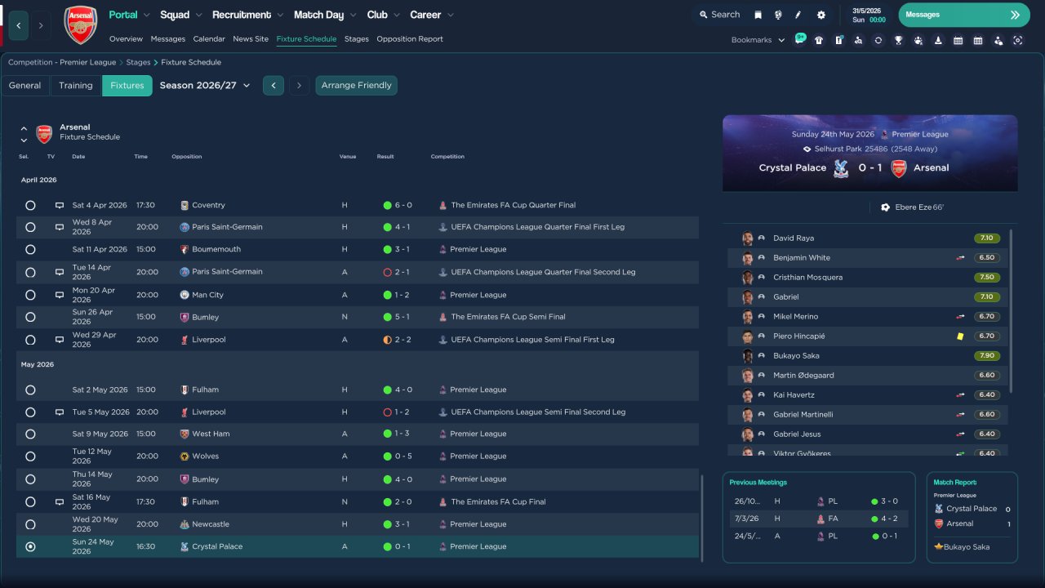Click TV icon on Sat 4 Apr Coventry row
1045x588 pixels.
click(59, 205)
